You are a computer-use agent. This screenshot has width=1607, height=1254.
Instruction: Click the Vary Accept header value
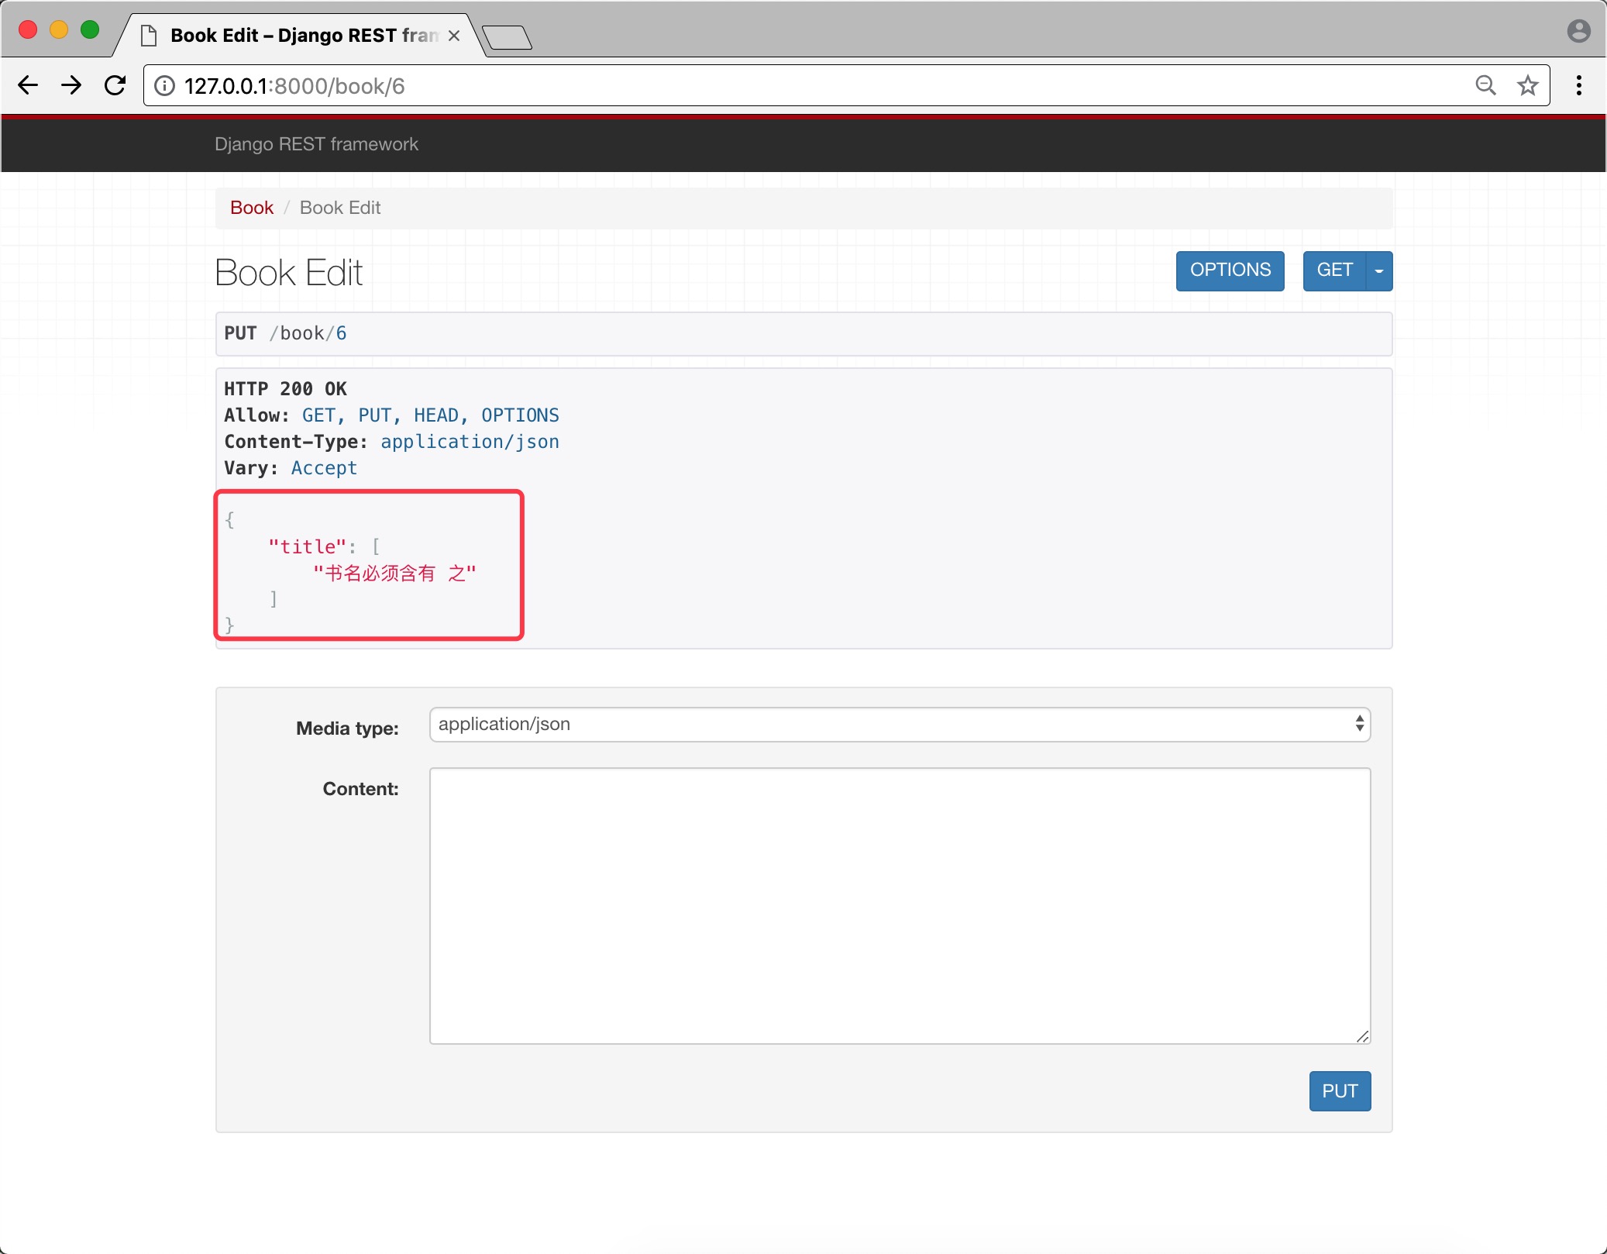[324, 468]
